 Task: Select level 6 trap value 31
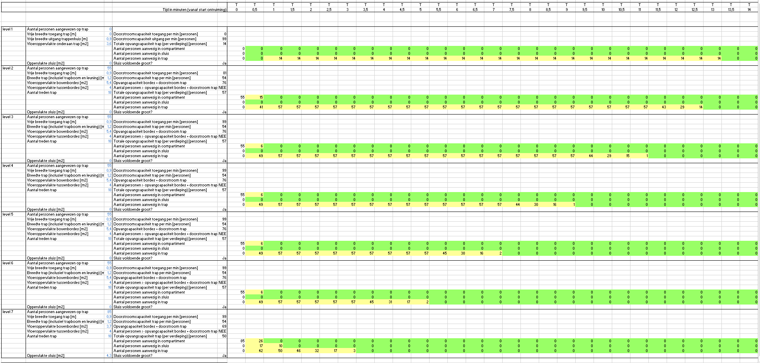[390, 302]
